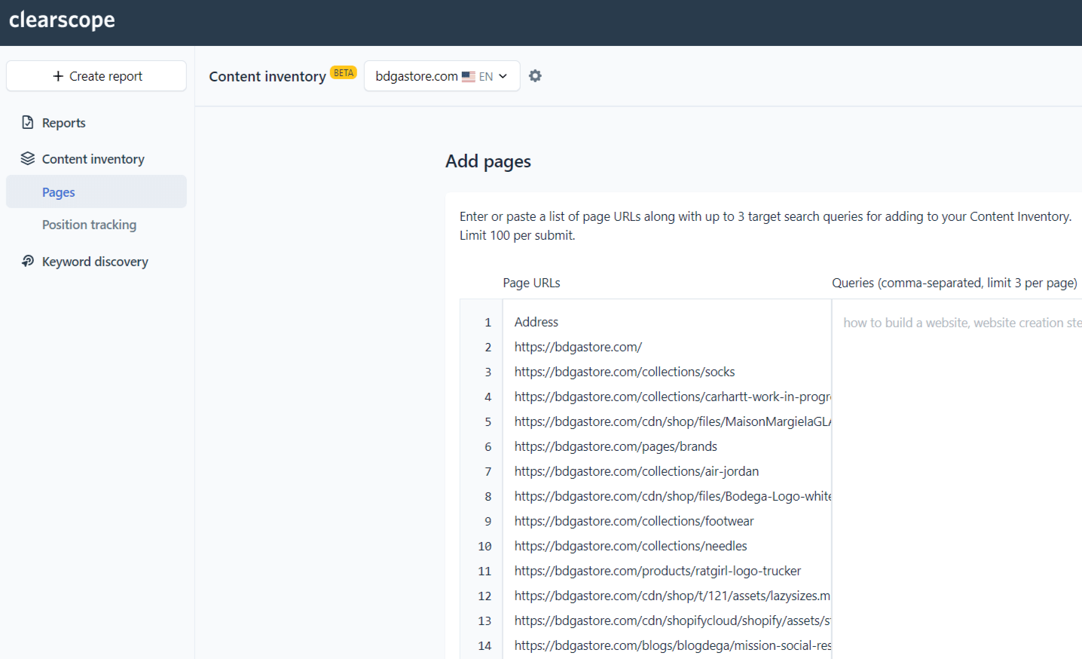
Task: Click the Reports document icon
Action: (28, 122)
